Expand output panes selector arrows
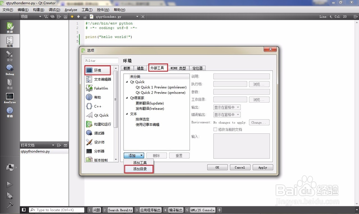Image resolution: width=359 pixels, height=214 pixels. pyautogui.click(x=219, y=210)
